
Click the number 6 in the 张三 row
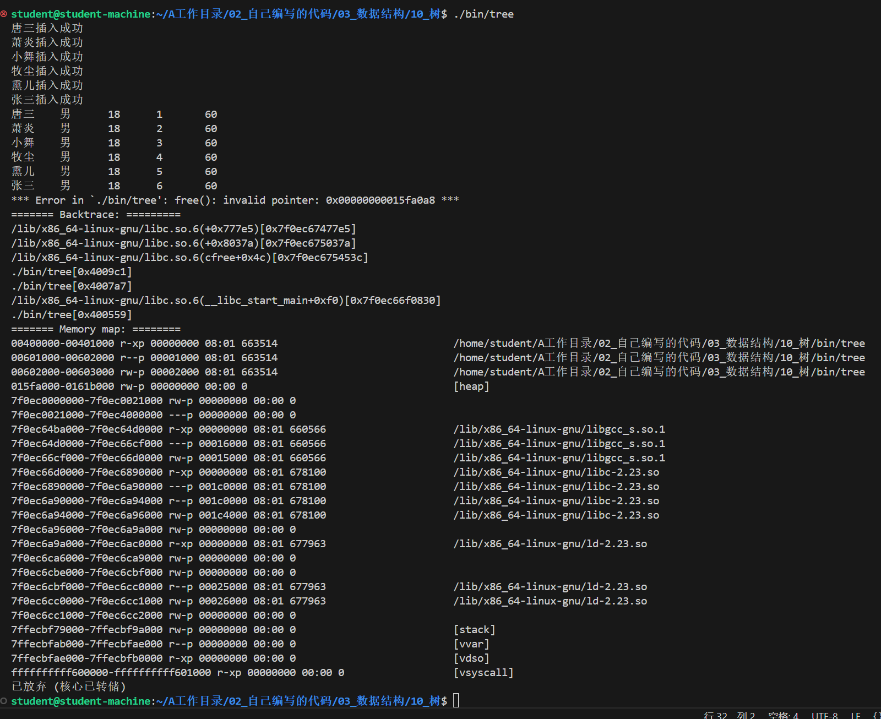tap(160, 186)
